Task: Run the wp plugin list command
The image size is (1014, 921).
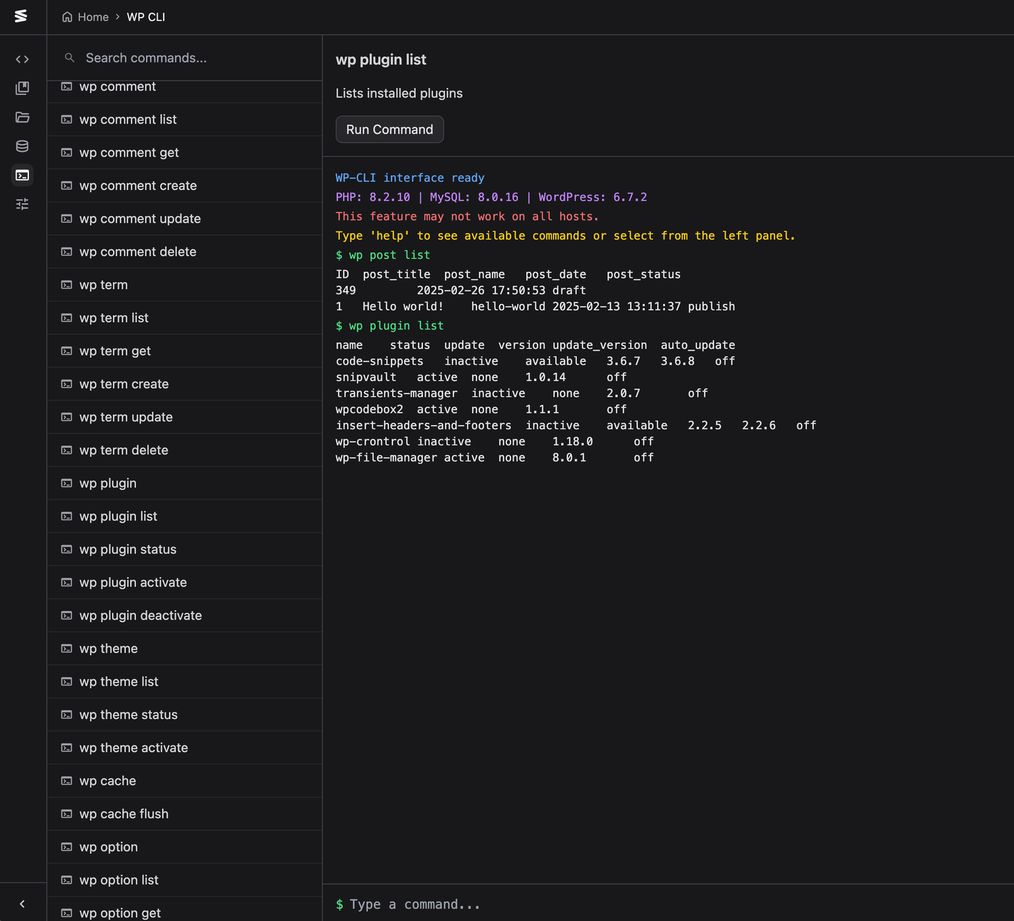Action: click(389, 129)
